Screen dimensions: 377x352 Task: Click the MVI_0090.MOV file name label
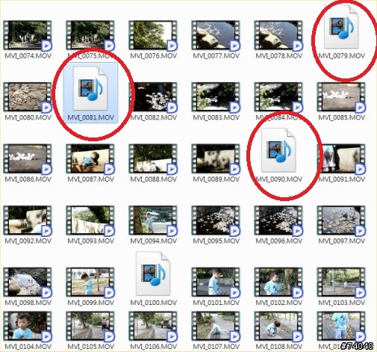tap(278, 179)
